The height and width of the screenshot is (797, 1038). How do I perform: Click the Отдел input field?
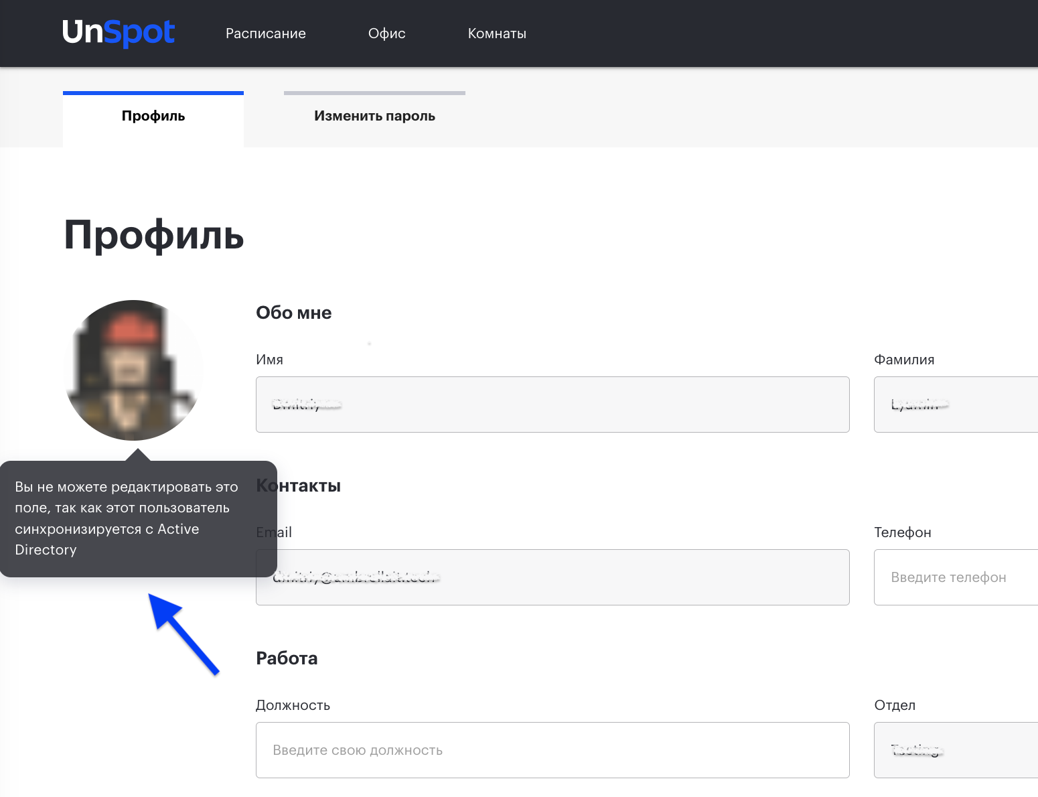click(956, 750)
